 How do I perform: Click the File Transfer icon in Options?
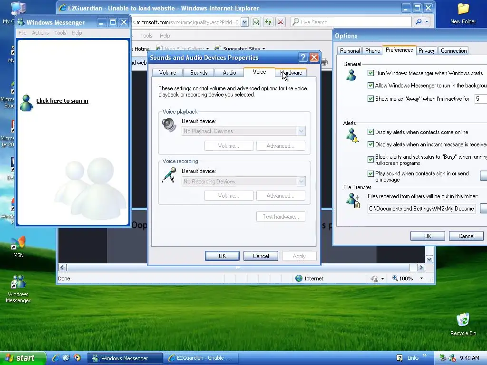(x=353, y=200)
